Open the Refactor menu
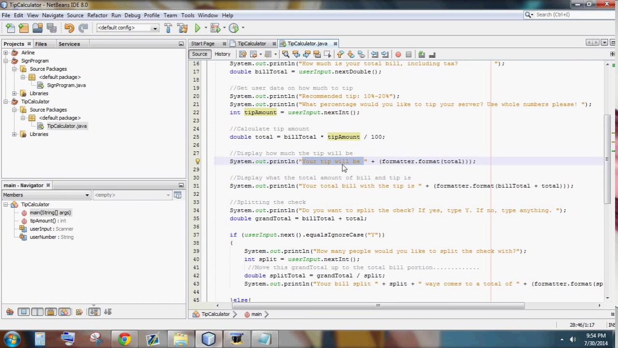 point(97,15)
